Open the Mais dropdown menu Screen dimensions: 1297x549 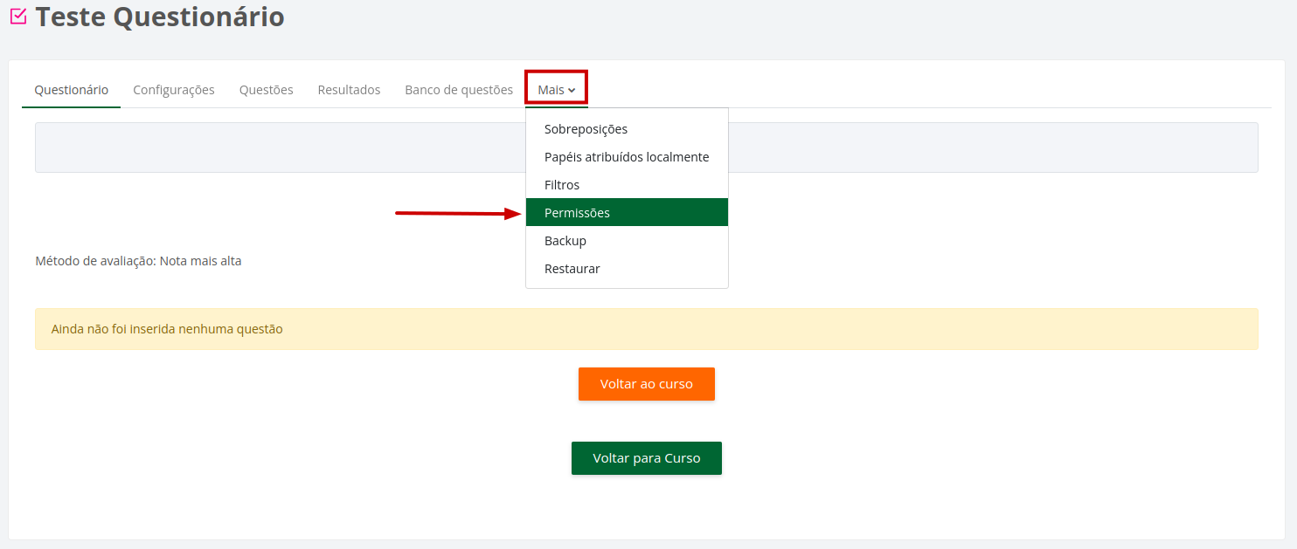[556, 90]
